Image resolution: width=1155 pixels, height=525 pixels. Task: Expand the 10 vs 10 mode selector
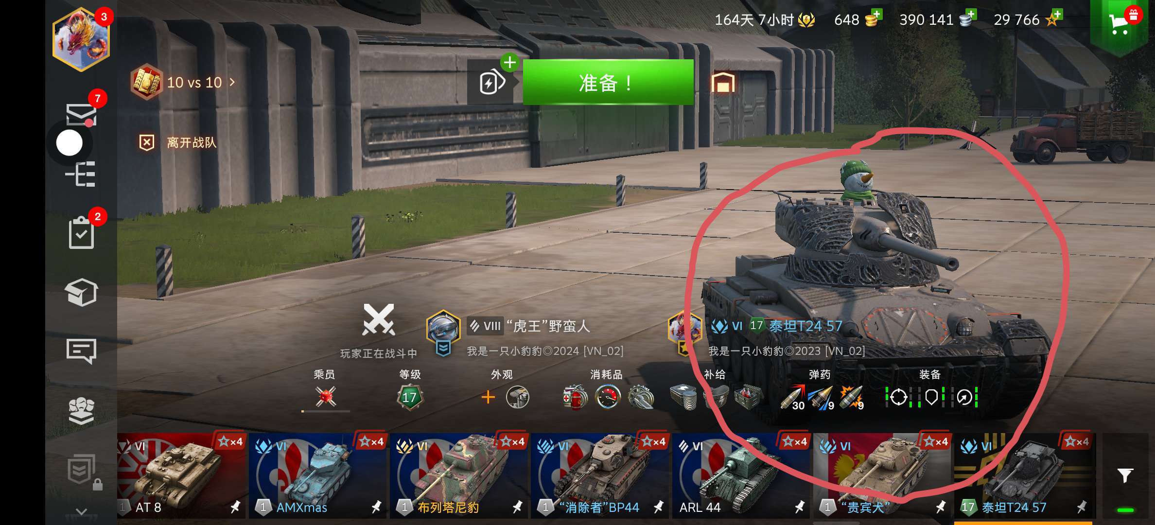184,82
